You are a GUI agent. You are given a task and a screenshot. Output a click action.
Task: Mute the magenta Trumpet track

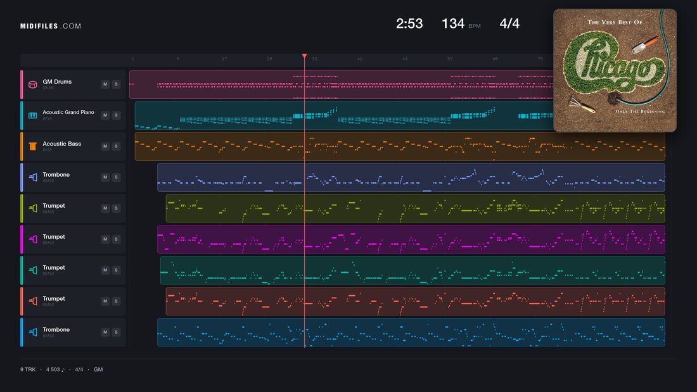105,239
